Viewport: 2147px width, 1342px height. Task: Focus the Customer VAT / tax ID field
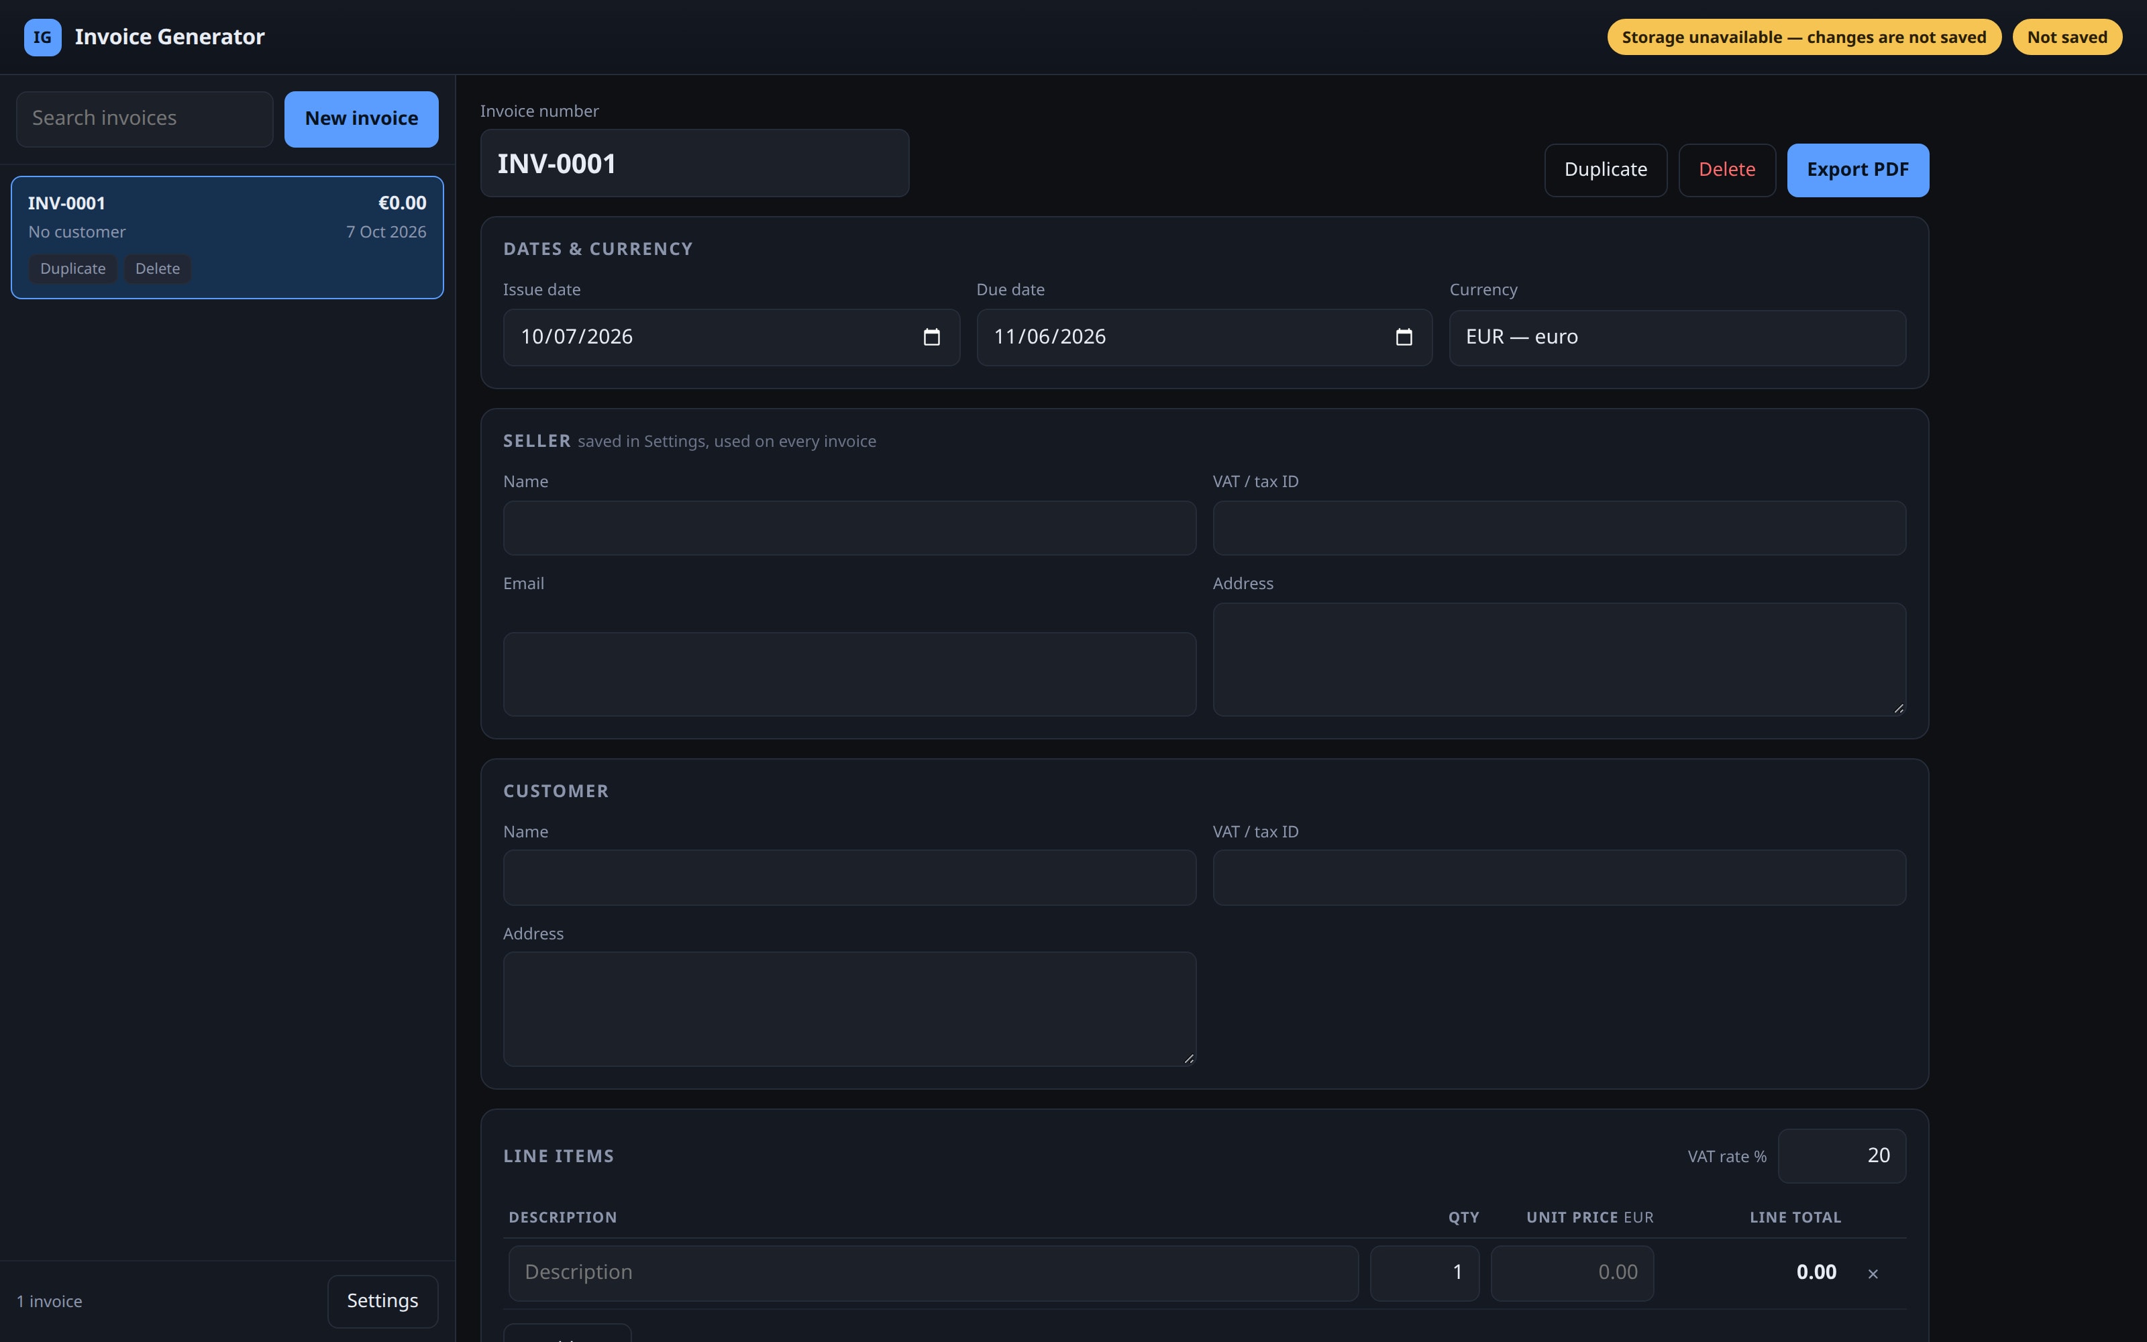[x=1559, y=878]
